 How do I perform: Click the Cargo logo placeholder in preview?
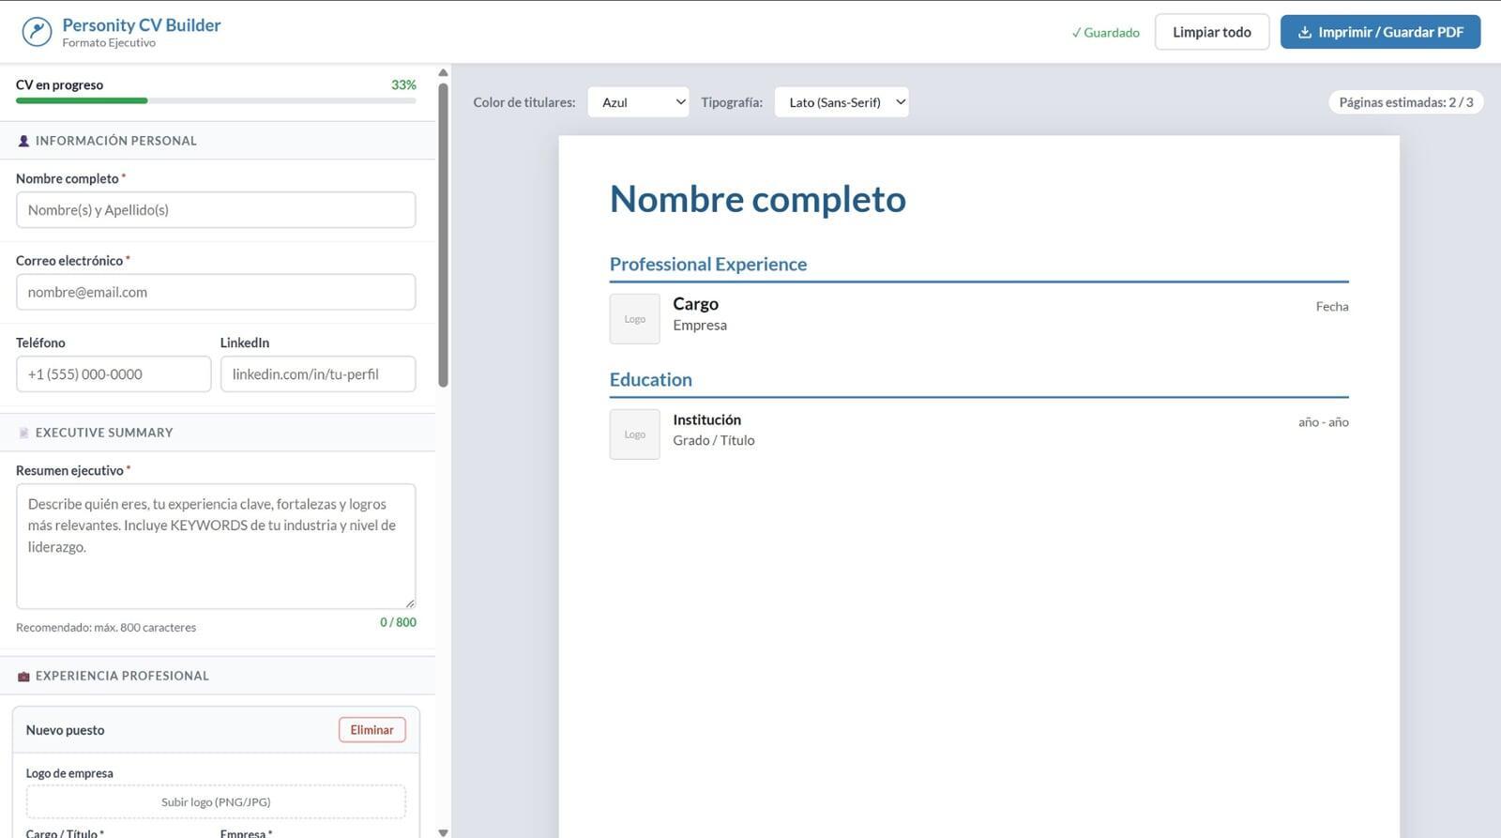[x=634, y=319]
